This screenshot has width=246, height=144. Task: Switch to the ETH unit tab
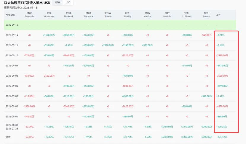click(57, 2)
